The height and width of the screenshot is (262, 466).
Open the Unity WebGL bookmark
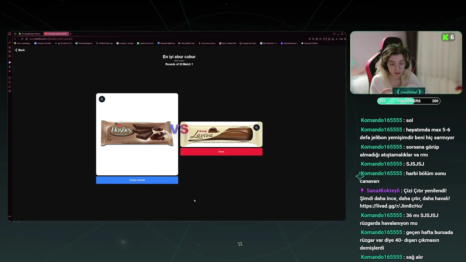pyautogui.click(x=187, y=43)
